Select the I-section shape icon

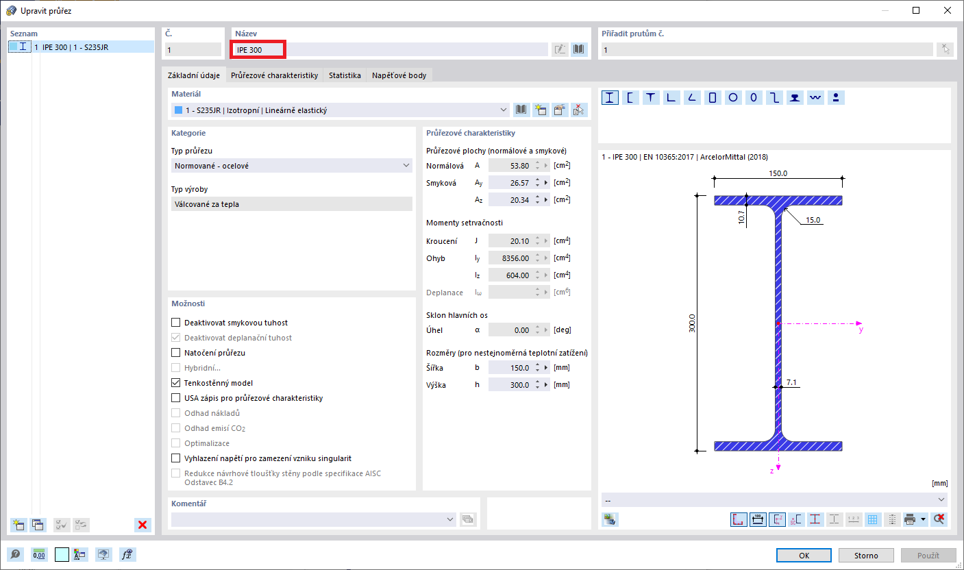pos(609,97)
